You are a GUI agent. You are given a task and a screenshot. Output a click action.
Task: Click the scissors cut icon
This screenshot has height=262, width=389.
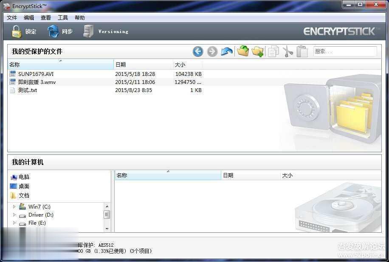pos(288,51)
